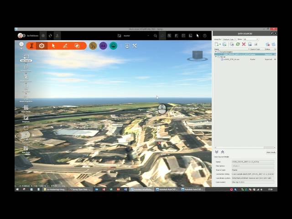Image resolution: width=292 pixels, height=219 pixels.
Task: Click the Name field in Data Source Details
Action: click(x=253, y=162)
